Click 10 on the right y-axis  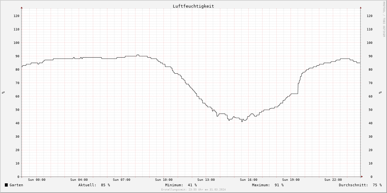tap(371, 163)
